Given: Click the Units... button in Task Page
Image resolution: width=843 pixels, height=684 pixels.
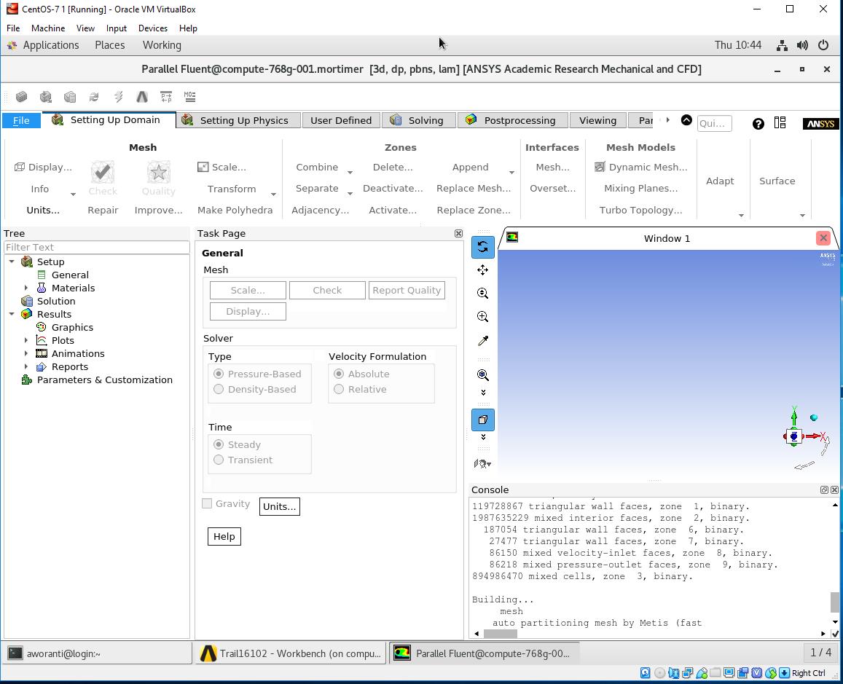Looking at the screenshot, I should pyautogui.click(x=280, y=506).
